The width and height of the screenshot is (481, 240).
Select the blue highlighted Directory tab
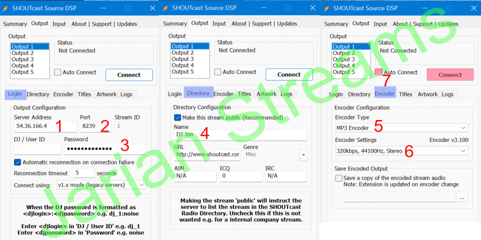[x=198, y=93]
